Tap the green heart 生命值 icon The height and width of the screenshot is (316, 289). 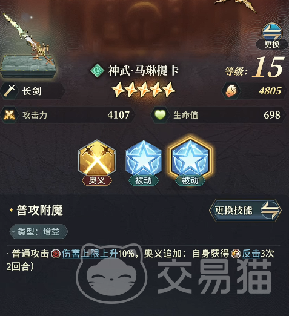coord(160,115)
